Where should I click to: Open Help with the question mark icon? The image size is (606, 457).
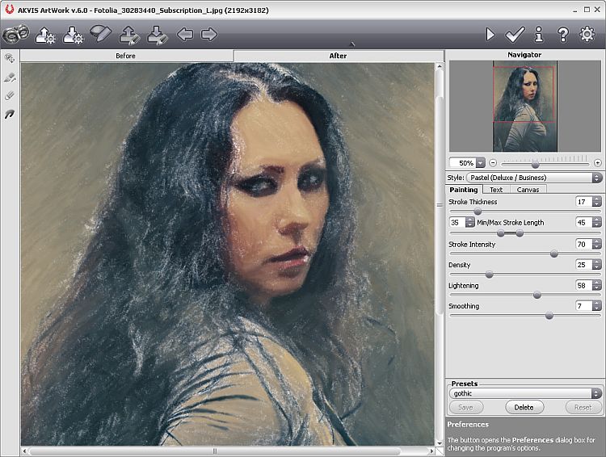(563, 35)
